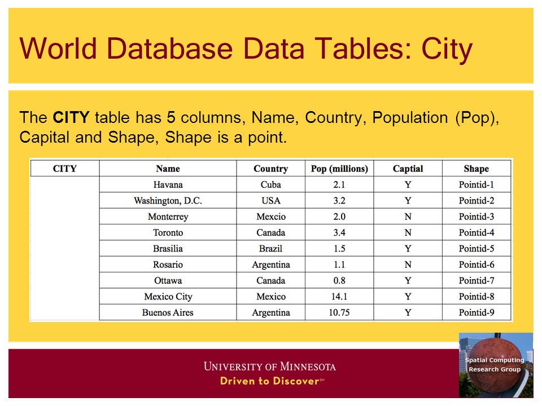542x406 pixels.
Task: Click the USA country cell
Action: click(x=270, y=201)
